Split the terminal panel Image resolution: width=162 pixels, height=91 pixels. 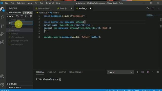143,72
